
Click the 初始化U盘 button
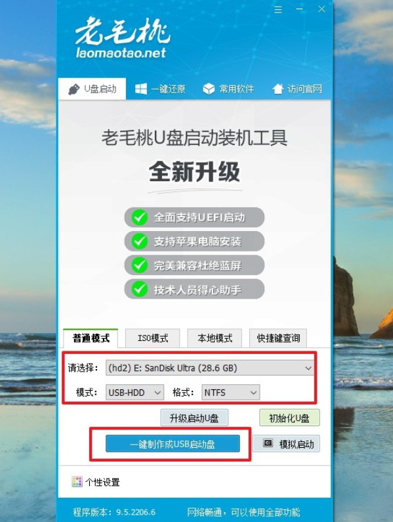(x=289, y=418)
